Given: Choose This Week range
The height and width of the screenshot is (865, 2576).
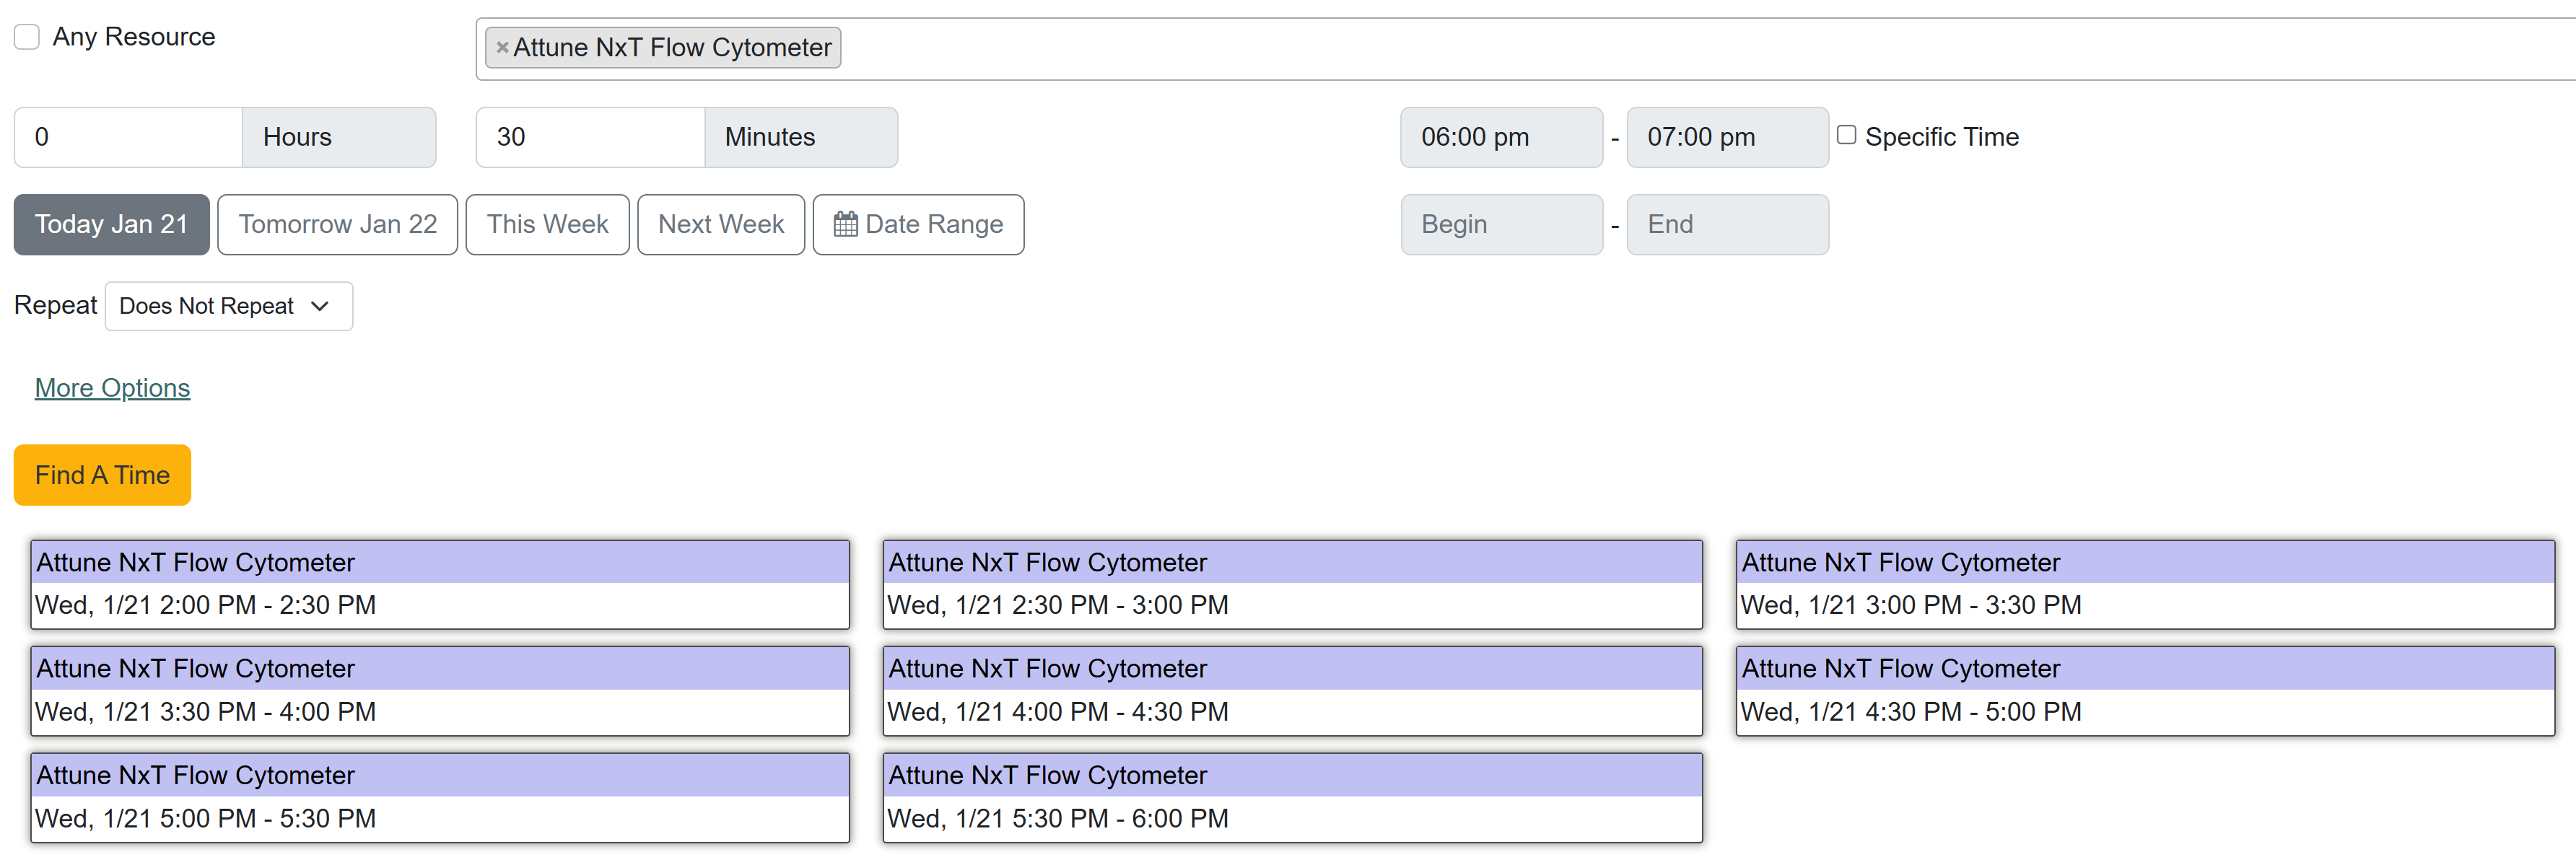Looking at the screenshot, I should (x=547, y=224).
